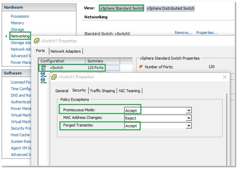
Task: Click the Configuration column header
Action: (62, 61)
